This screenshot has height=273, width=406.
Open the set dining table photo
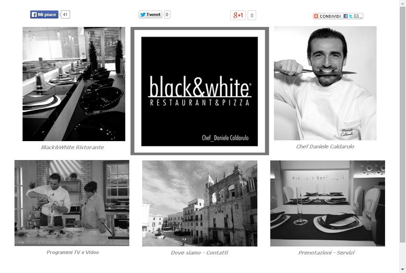327,203
